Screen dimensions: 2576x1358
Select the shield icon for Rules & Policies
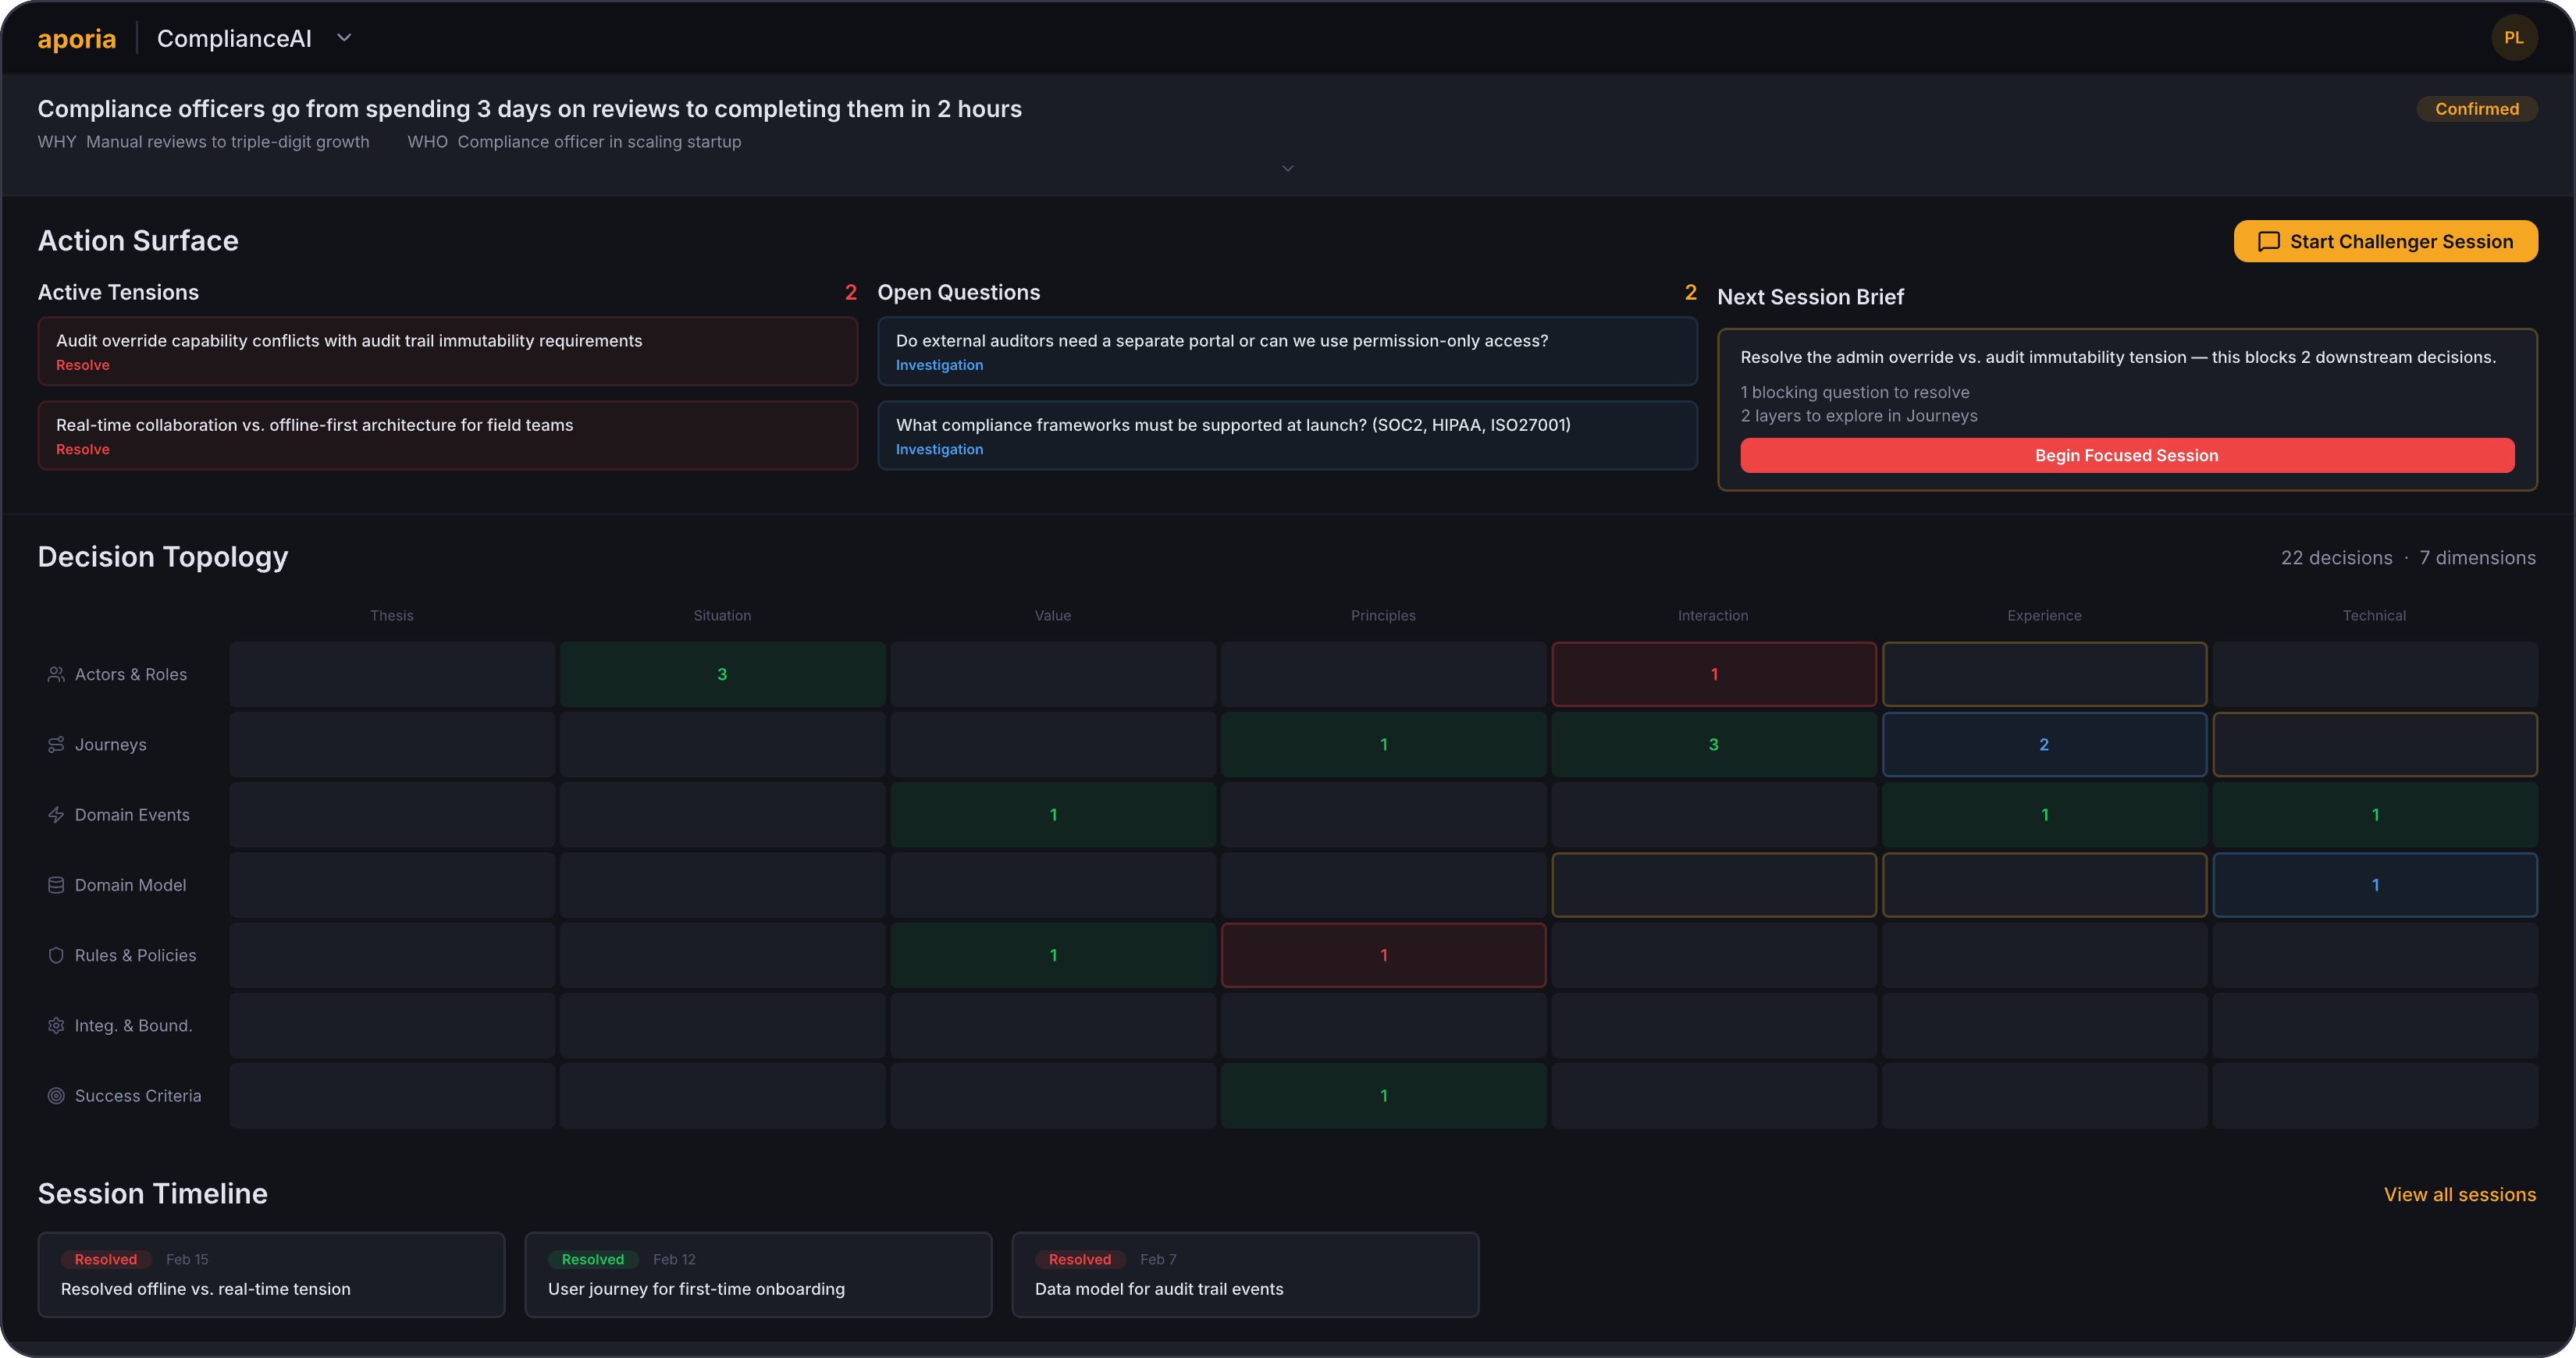point(57,955)
